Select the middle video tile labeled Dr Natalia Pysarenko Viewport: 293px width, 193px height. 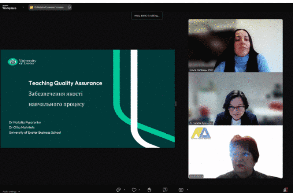point(235,99)
